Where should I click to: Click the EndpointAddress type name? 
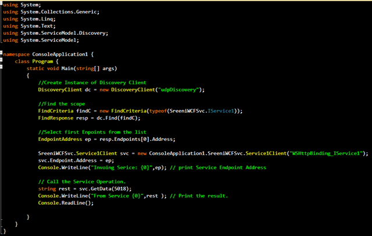point(60,139)
